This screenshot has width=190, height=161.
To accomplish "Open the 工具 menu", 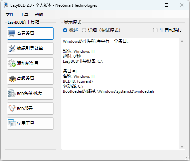I will coord(24,15).
